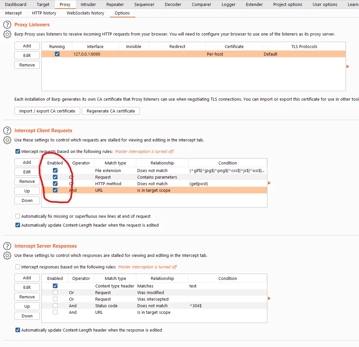
Task: Open the Logger tab
Action: (x=229, y=4)
